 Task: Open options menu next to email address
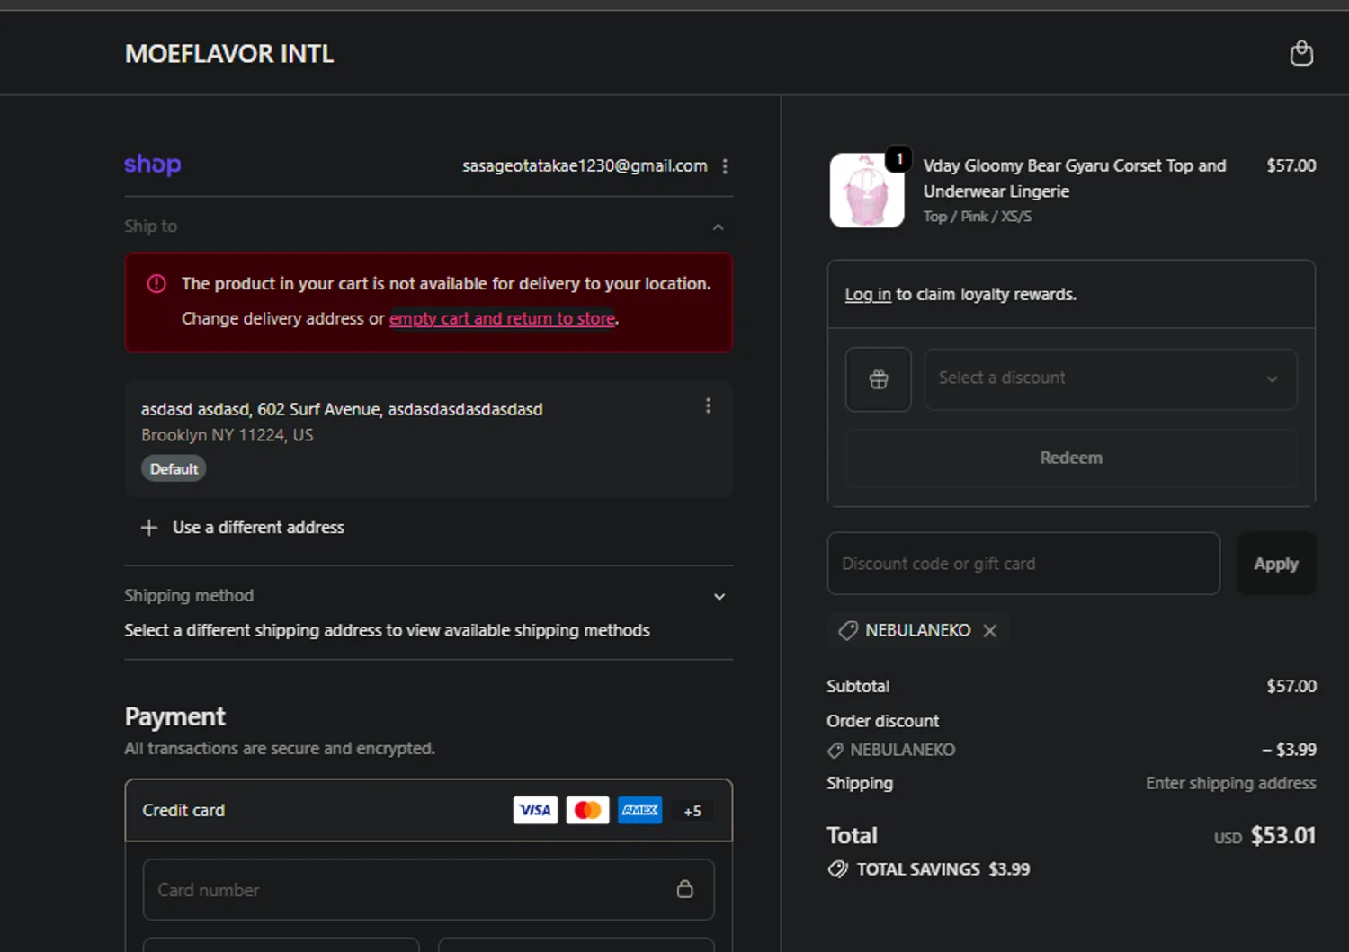click(725, 166)
